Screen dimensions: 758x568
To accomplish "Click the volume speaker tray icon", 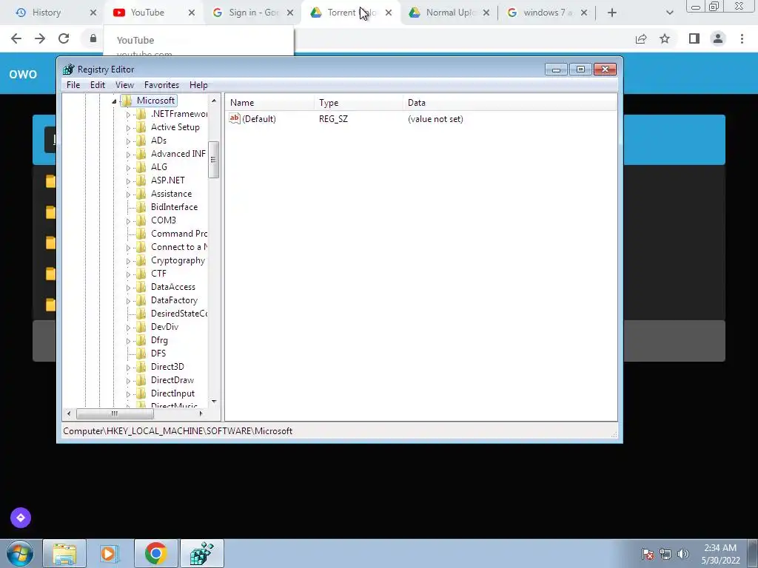I will point(683,554).
